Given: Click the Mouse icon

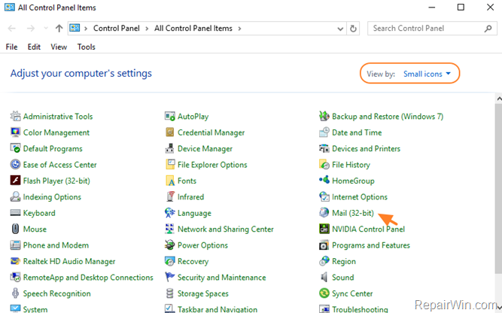Looking at the screenshot, I should pos(15,229).
